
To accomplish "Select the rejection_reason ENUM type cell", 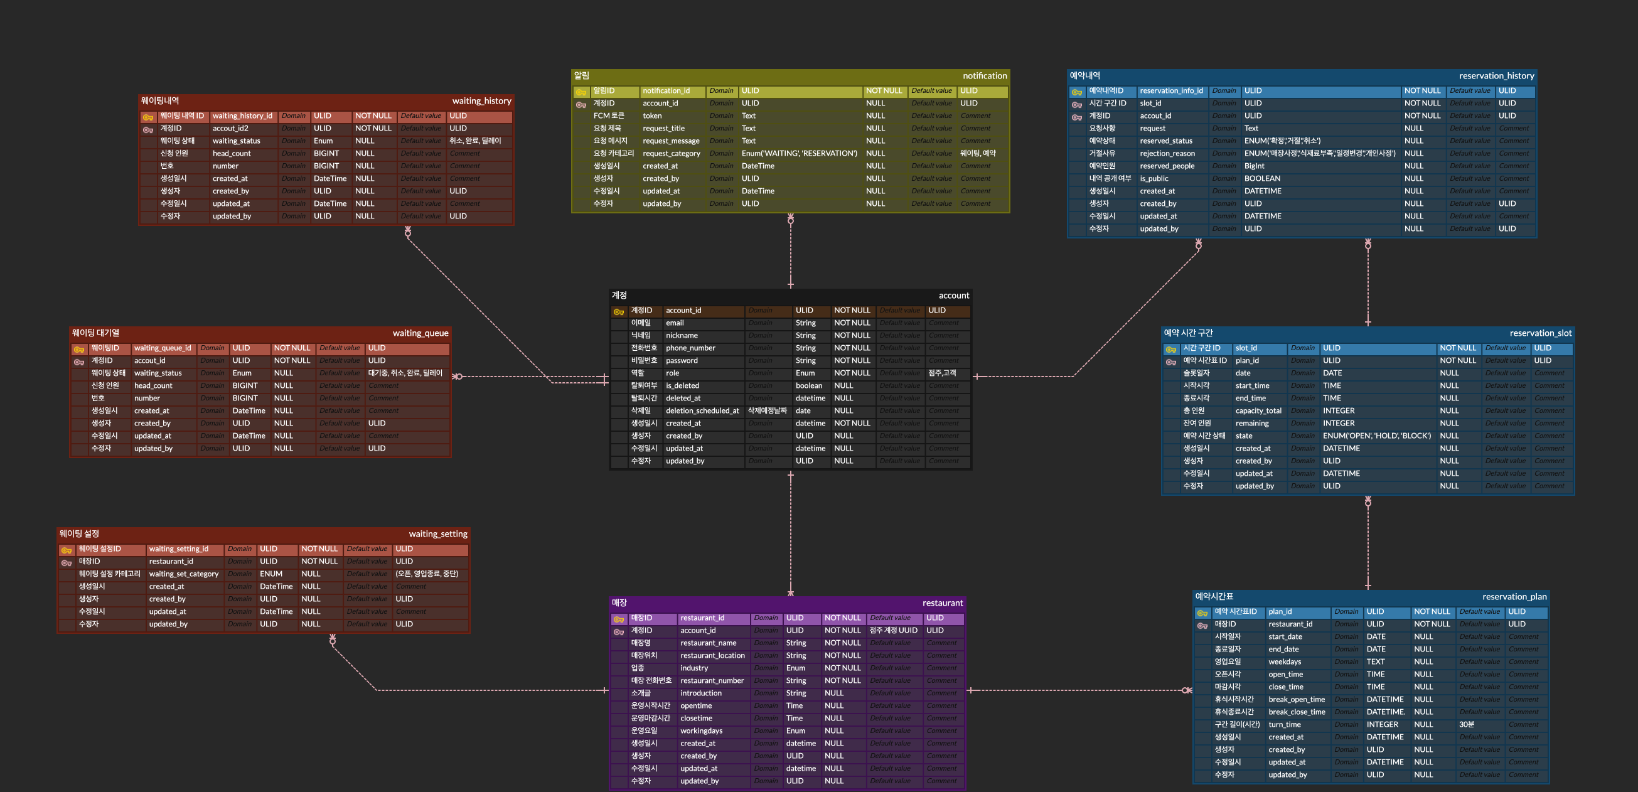I will (x=1320, y=153).
